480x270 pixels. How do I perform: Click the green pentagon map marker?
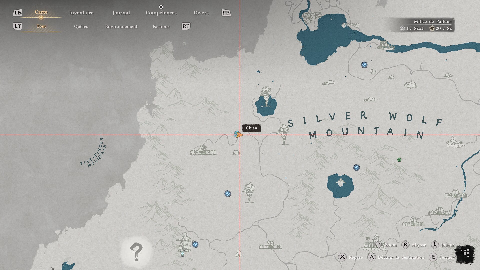tap(399, 160)
